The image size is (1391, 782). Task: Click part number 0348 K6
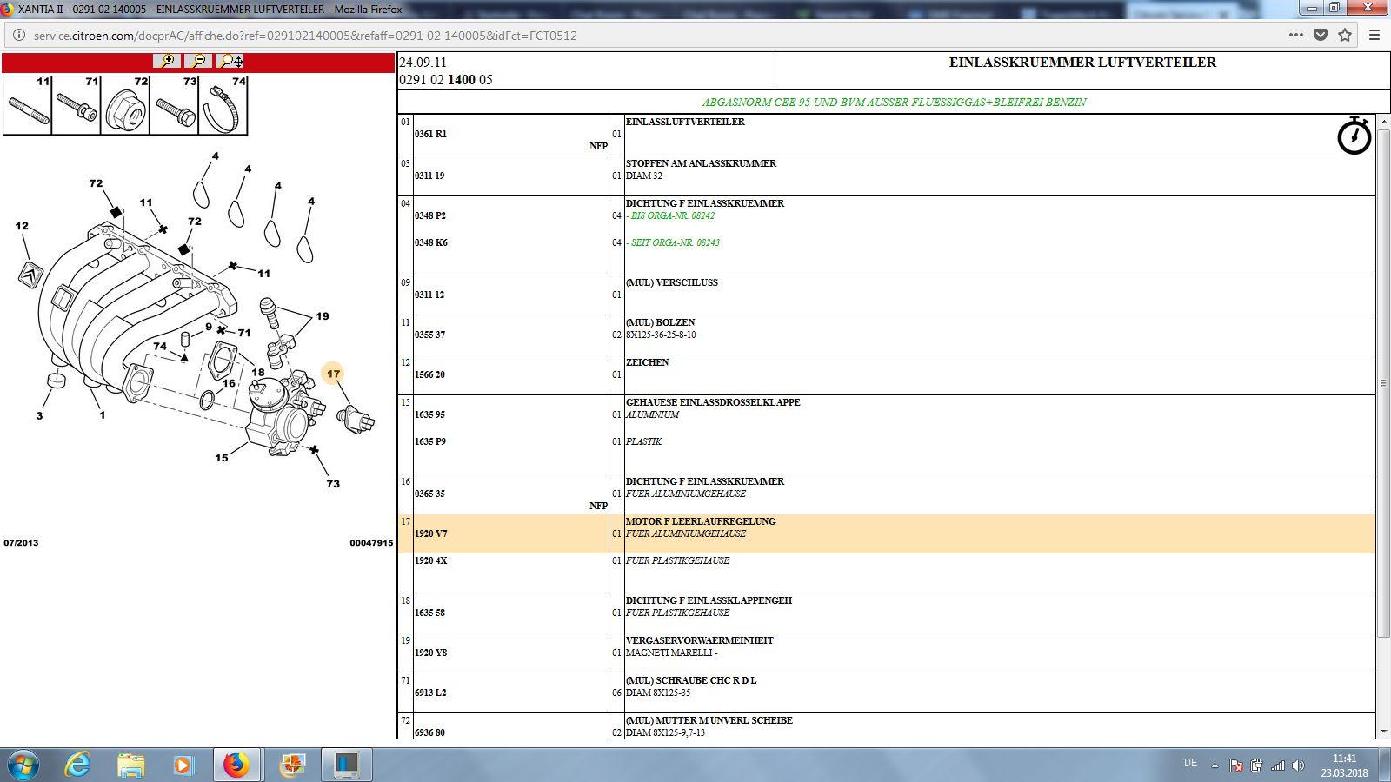click(x=431, y=242)
